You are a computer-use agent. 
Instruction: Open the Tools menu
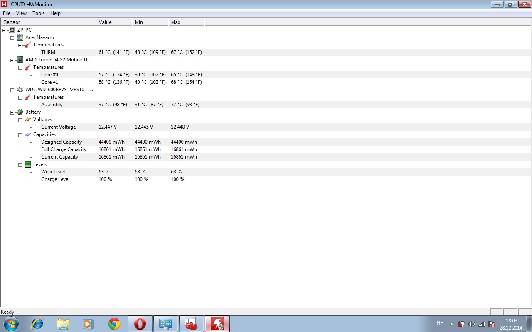39,13
